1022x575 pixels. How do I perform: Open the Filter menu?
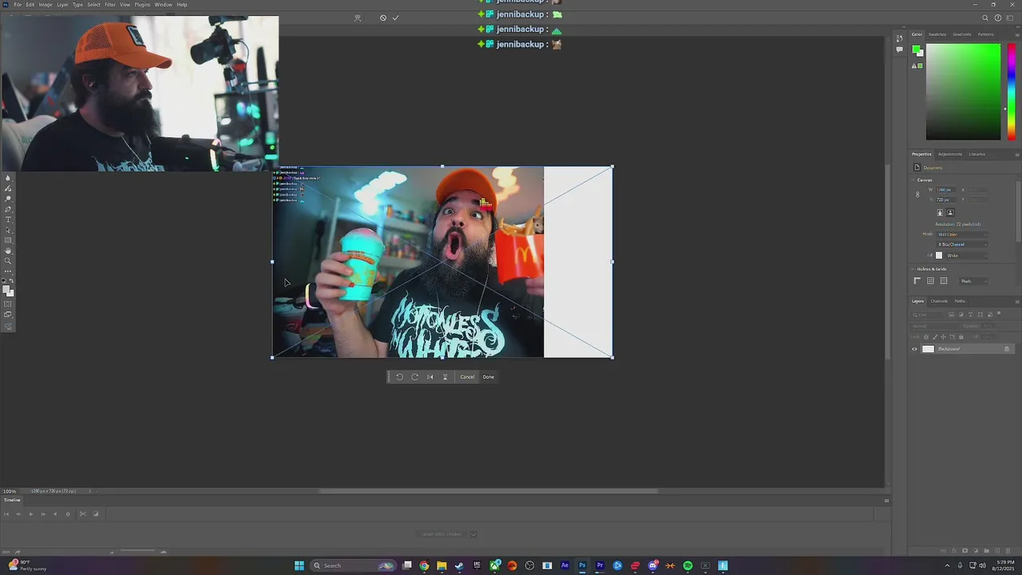110,5
